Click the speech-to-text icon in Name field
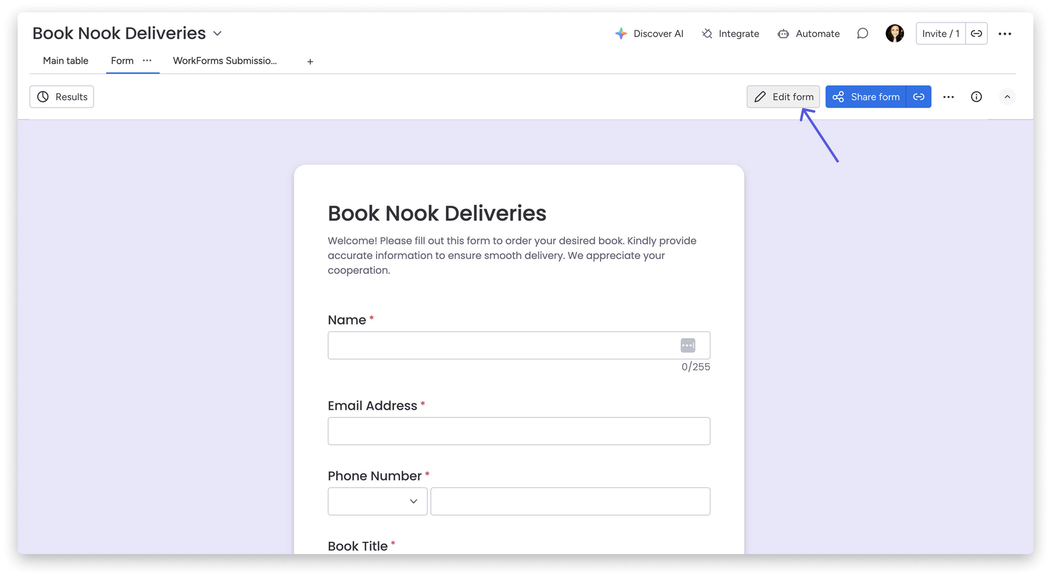Image resolution: width=1051 pixels, height=577 pixels. [x=688, y=345]
